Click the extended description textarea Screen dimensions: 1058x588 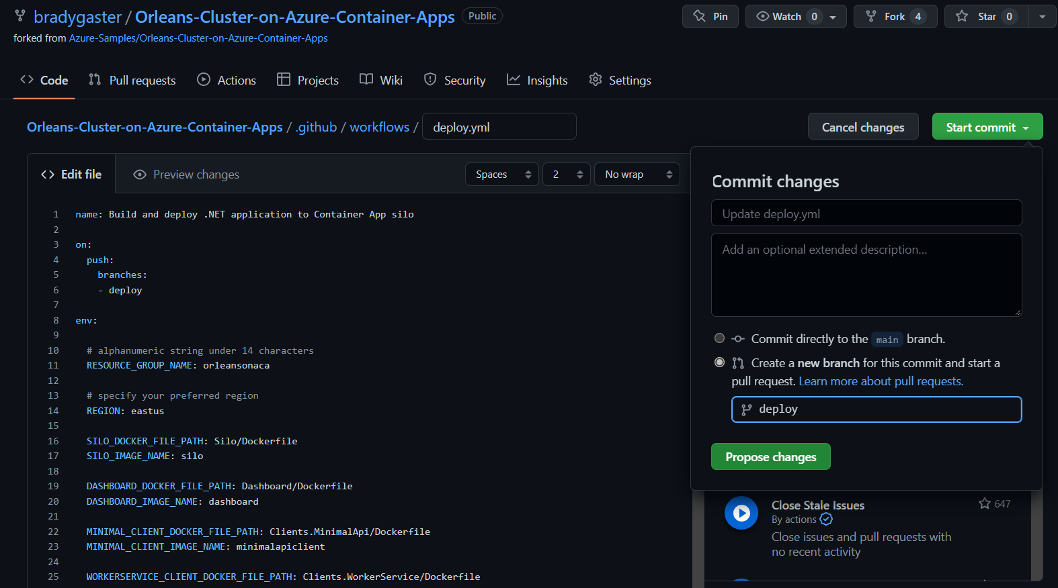(866, 275)
